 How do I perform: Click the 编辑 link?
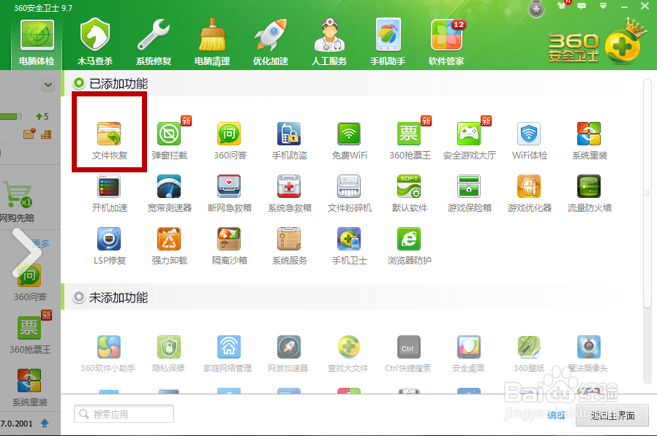[556, 415]
